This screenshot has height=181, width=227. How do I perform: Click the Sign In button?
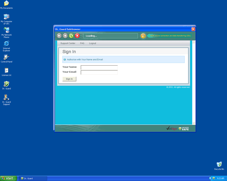(x=69, y=79)
